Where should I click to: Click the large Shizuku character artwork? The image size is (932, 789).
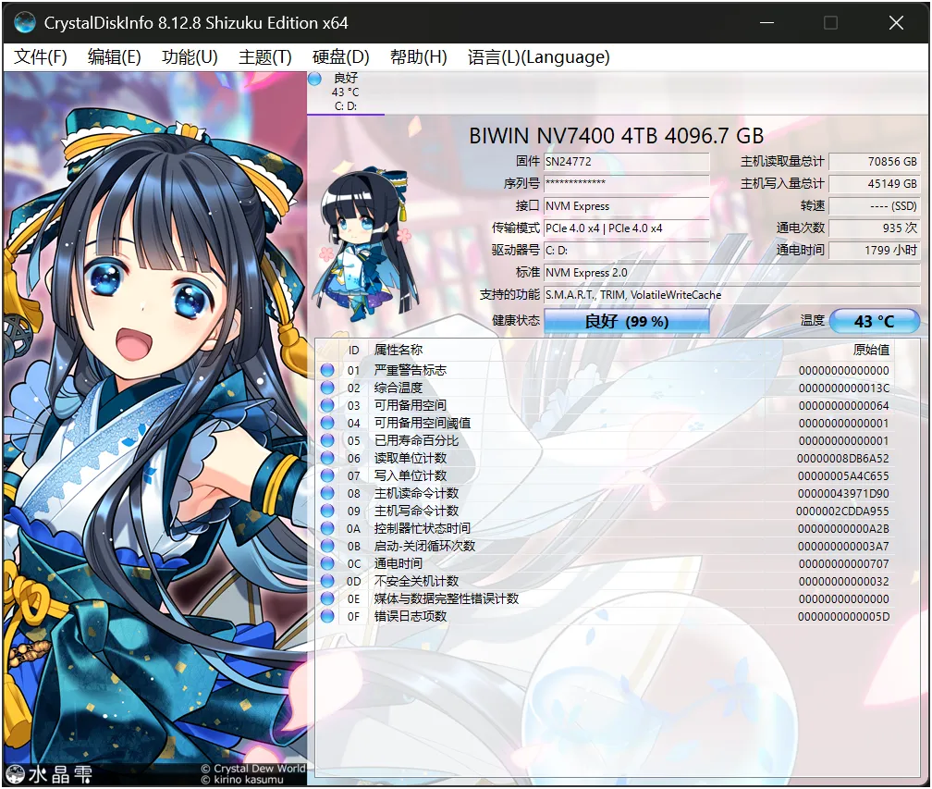[x=154, y=428]
